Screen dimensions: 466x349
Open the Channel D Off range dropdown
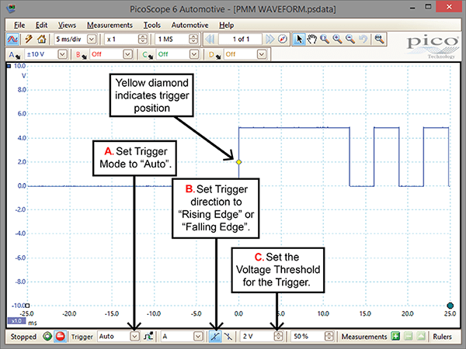point(262,54)
